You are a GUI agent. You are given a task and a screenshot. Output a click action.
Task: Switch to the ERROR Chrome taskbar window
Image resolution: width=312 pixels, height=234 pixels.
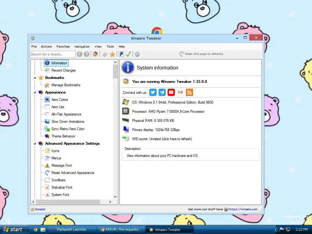121,230
